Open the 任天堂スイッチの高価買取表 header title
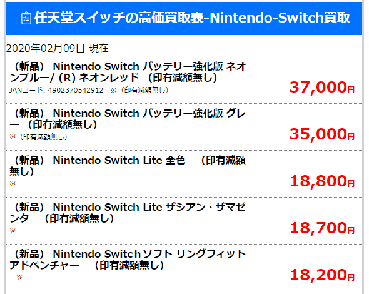 (192, 18)
